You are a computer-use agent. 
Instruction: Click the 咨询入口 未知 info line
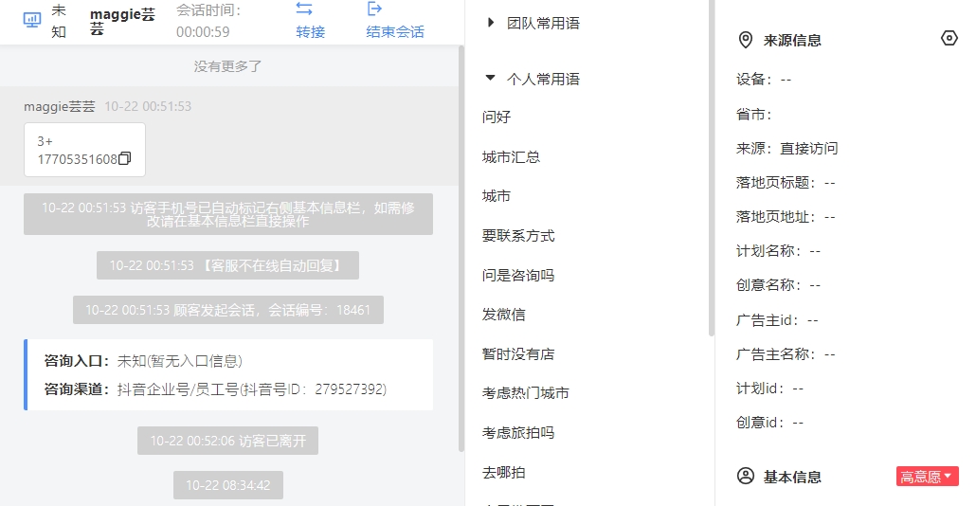(x=143, y=361)
